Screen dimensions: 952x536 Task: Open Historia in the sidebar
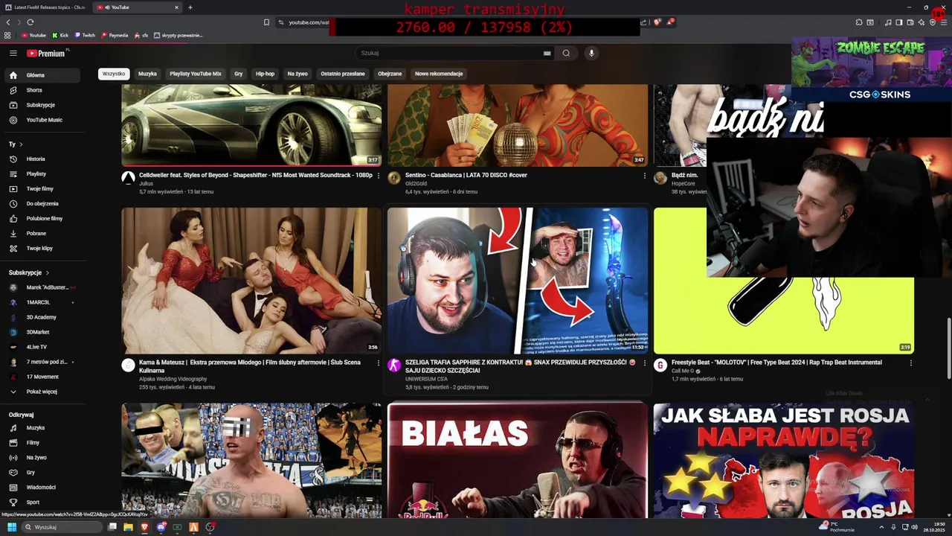point(42,159)
